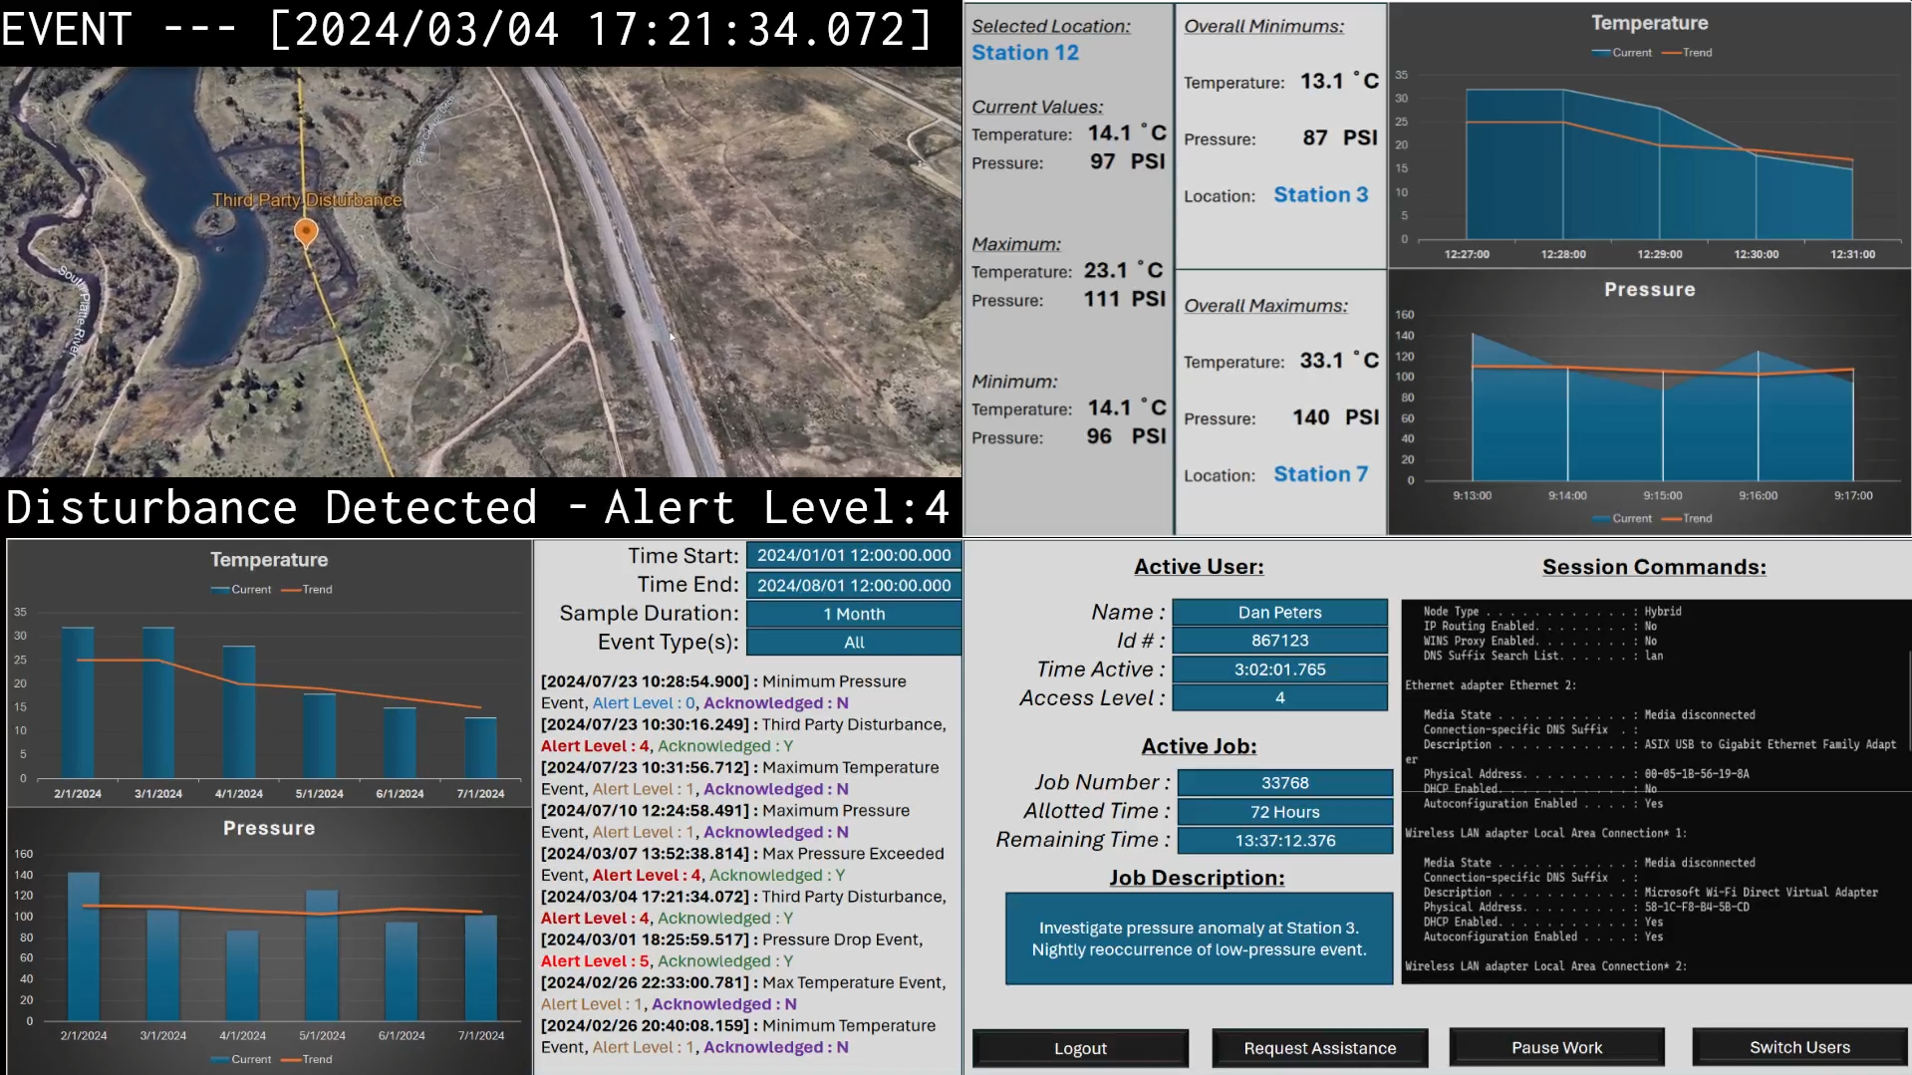Select the 2024/07/23 10:28:54 Minimum Pressure event
Screen dimensions: 1912x1075
tap(724, 692)
